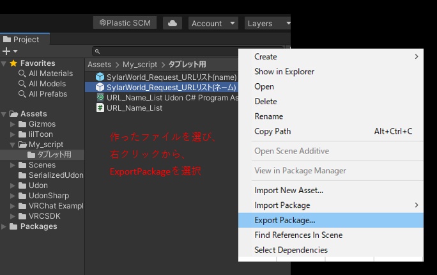Click the UdonSharp folder icon

click(x=22, y=196)
